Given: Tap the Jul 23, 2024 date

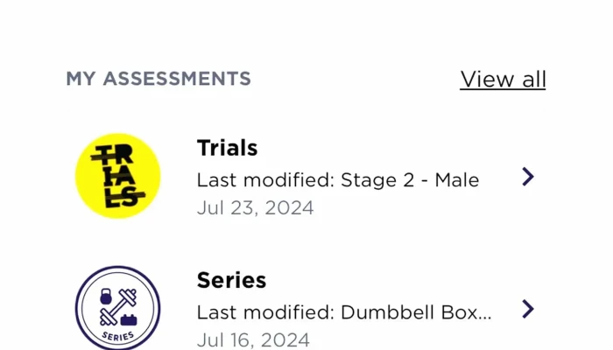Looking at the screenshot, I should click(256, 208).
